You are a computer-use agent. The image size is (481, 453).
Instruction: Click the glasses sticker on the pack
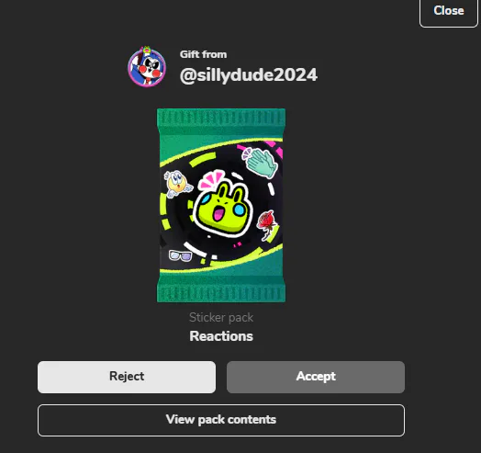(x=180, y=255)
